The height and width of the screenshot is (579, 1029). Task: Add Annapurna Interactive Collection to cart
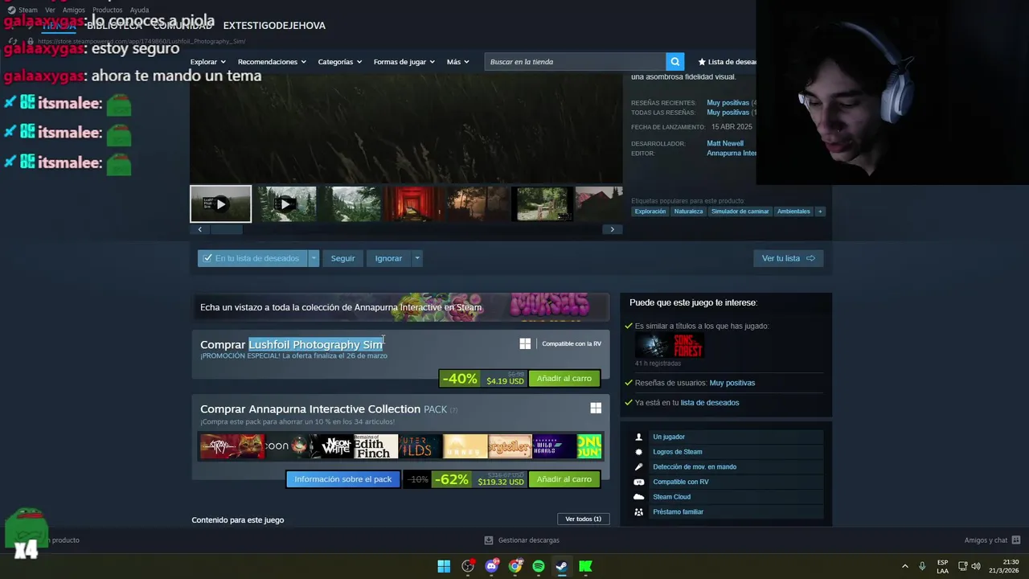pos(564,478)
